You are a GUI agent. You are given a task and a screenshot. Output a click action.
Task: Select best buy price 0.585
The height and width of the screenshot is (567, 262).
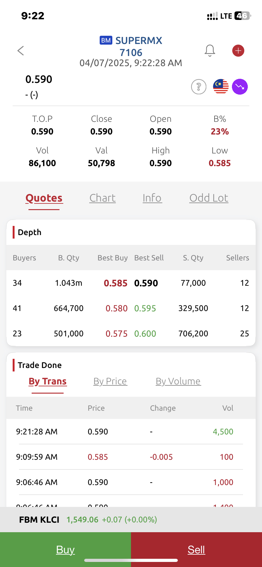116,283
